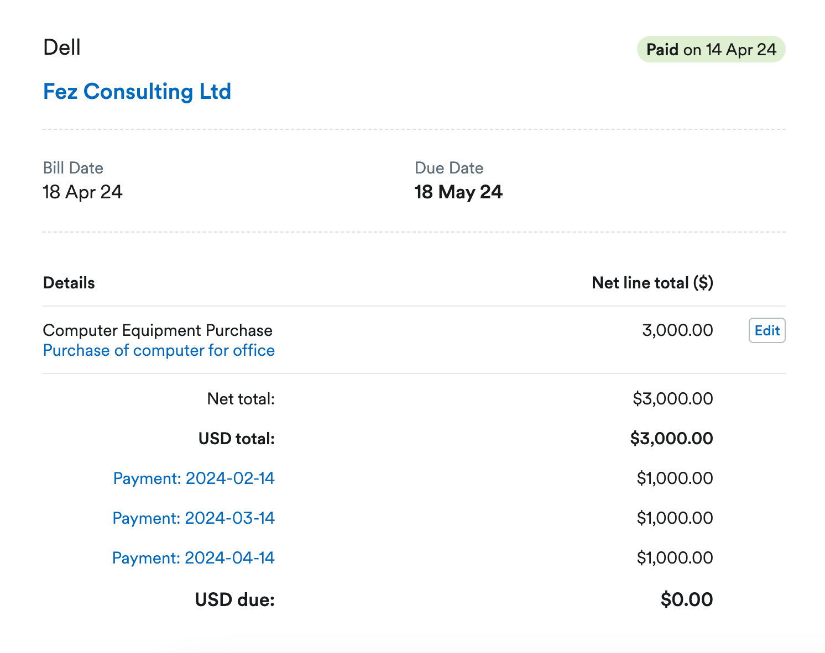Open 'Purchase of computer for office' link
This screenshot has width=825, height=653.
tap(159, 350)
